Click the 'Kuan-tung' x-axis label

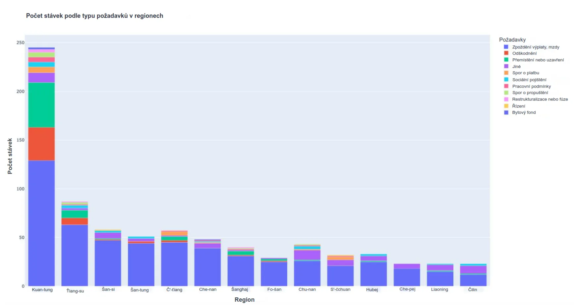coord(42,290)
